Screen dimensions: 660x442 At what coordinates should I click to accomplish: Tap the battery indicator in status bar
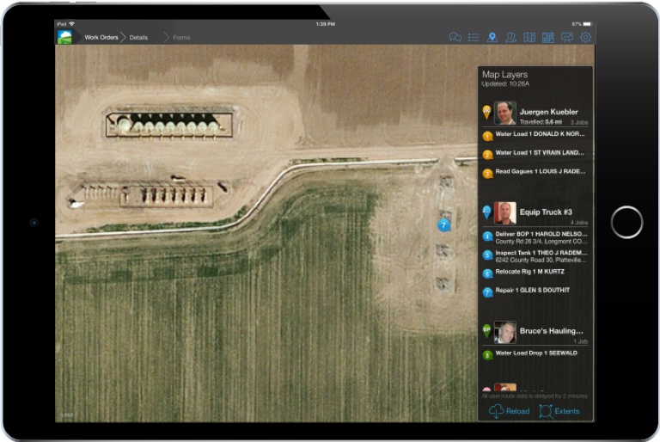click(588, 24)
